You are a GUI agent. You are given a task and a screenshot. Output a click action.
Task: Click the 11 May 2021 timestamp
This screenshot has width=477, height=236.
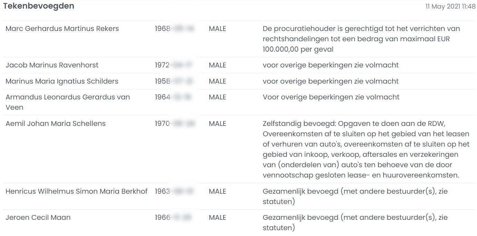point(450,7)
